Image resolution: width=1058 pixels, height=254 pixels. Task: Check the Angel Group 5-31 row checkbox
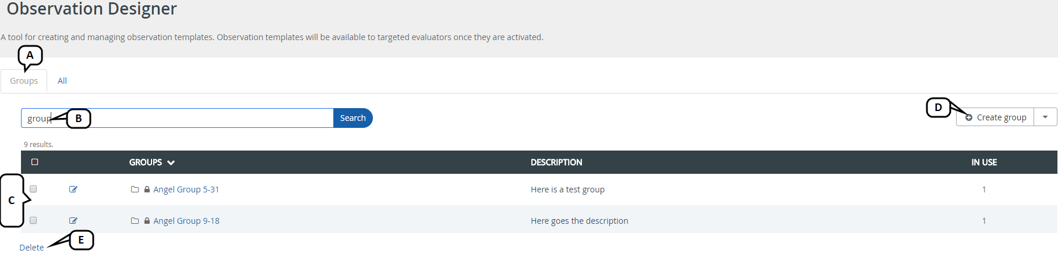pyautogui.click(x=33, y=189)
